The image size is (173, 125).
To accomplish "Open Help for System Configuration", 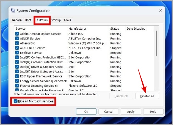I will (153, 112).
